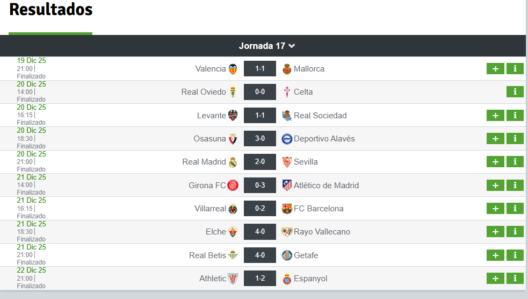Open the Levante team link

click(212, 116)
